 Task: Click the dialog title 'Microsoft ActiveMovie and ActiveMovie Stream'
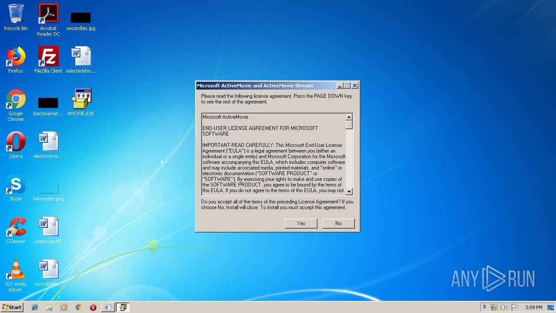click(x=255, y=86)
